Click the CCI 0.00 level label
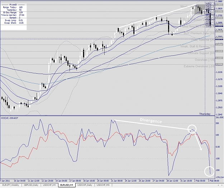 pyautogui.click(x=218, y=147)
